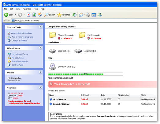Open the View menu

18,9
